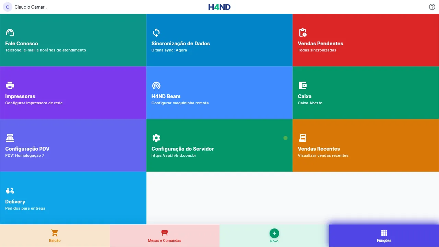Open the Vendas Recentes tile title
The image size is (439, 247).
pyautogui.click(x=319, y=149)
